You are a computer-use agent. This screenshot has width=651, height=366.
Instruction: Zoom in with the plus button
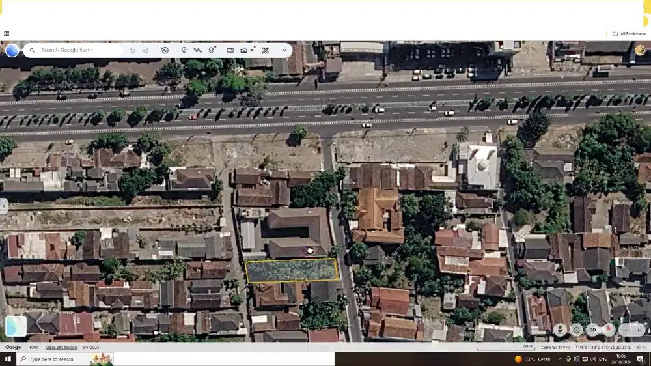click(639, 330)
